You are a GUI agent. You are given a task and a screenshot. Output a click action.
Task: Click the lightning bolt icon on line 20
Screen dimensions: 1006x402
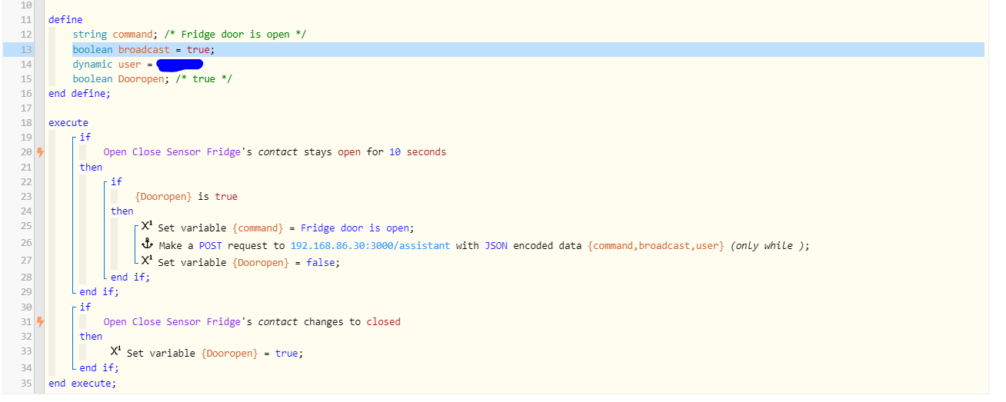pyautogui.click(x=41, y=152)
